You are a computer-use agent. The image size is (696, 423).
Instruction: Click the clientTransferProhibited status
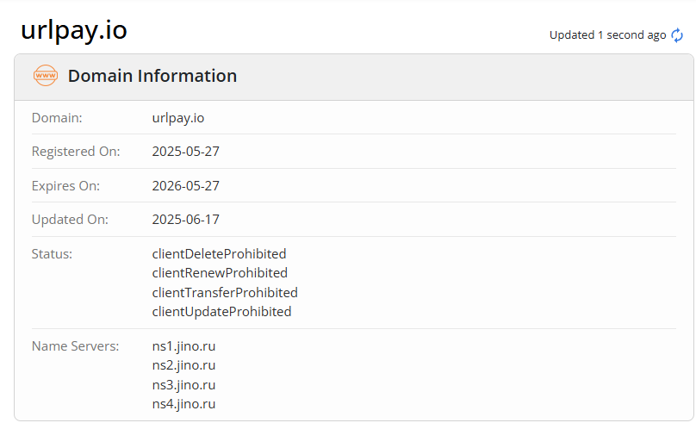(225, 292)
